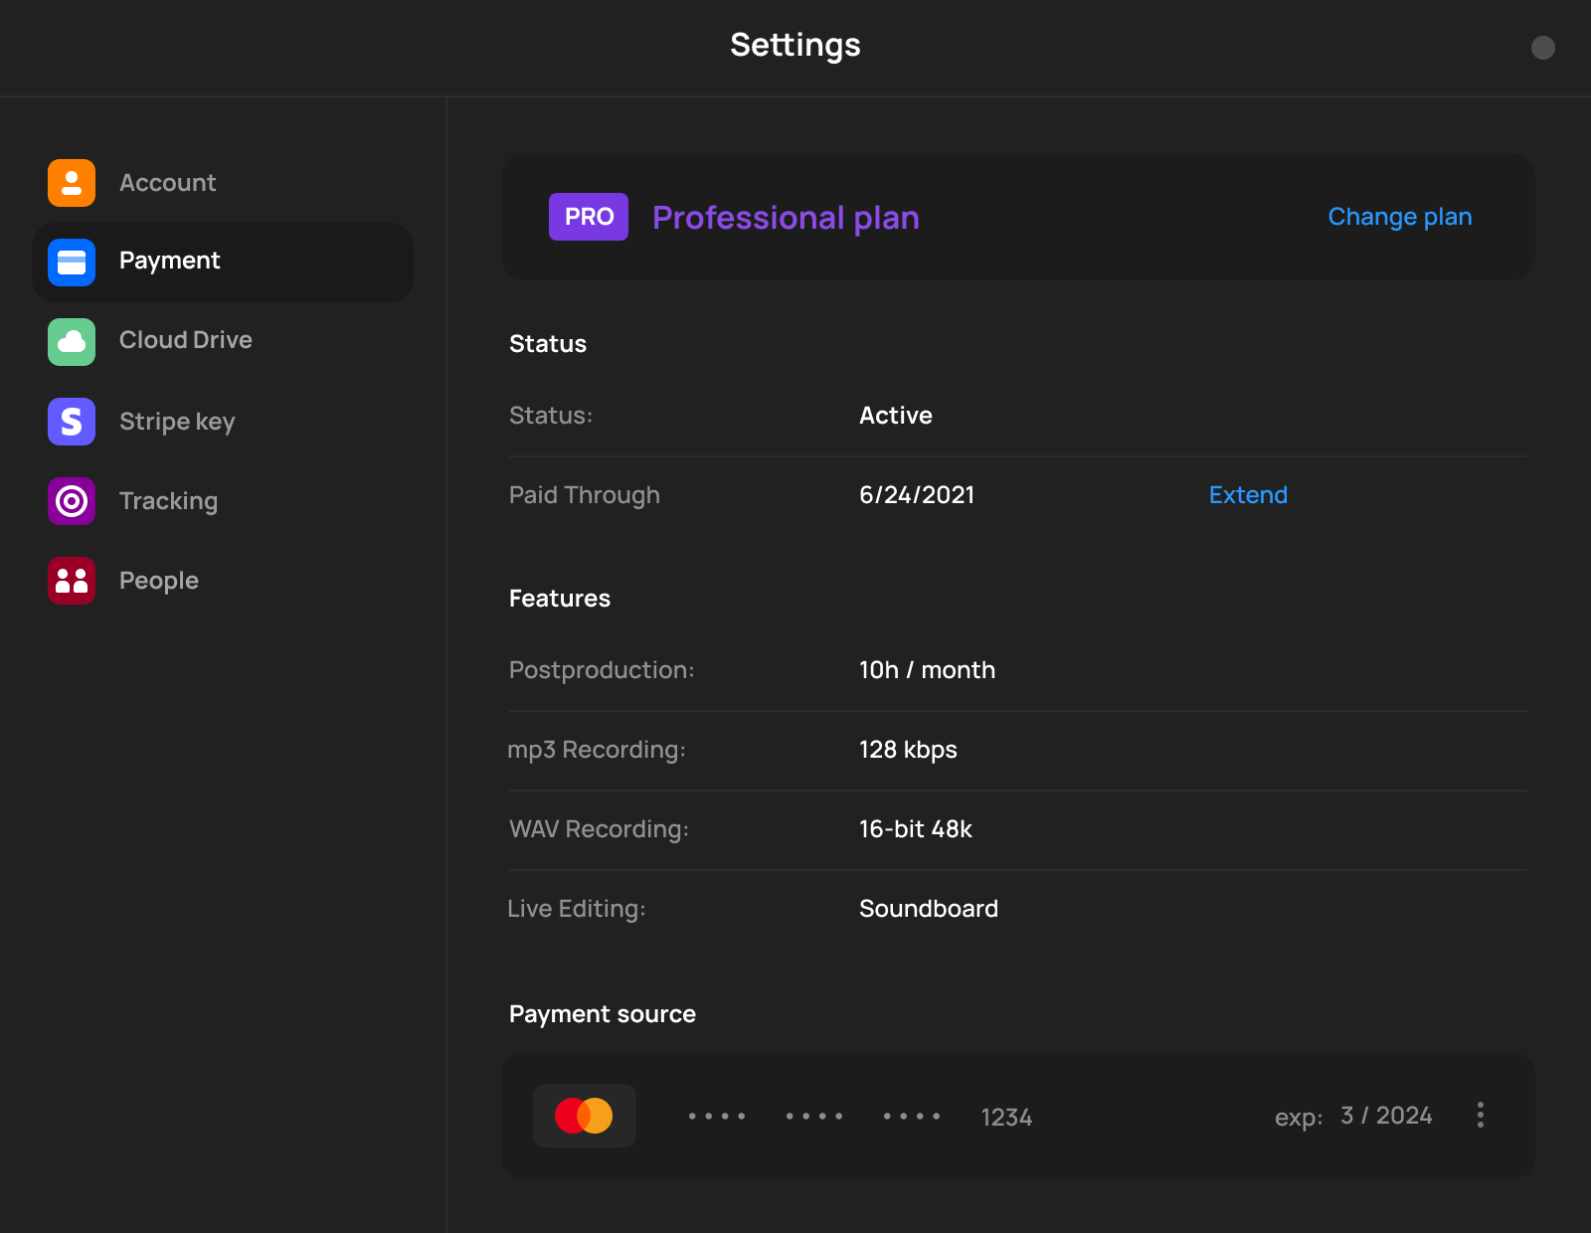
Task: Click the gray circle in the header
Action: click(x=1542, y=48)
